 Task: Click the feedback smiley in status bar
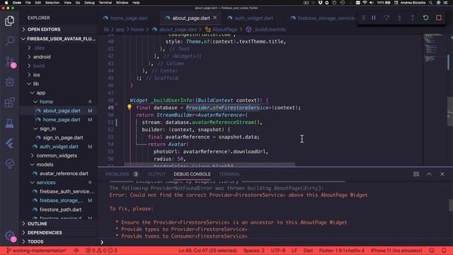(432, 250)
